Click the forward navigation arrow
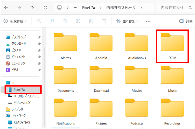 (x=19, y=8)
